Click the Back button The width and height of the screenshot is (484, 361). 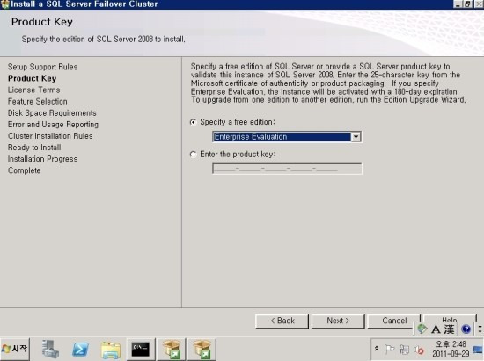point(282,321)
